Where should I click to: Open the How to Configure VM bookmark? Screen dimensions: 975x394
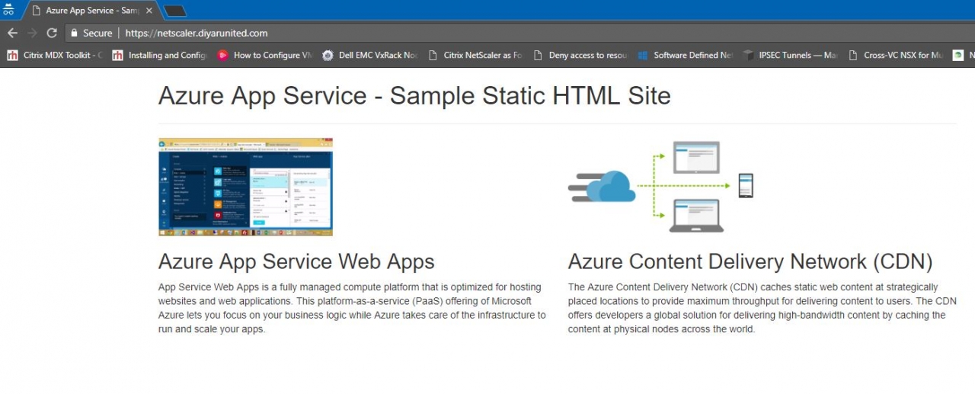264,55
